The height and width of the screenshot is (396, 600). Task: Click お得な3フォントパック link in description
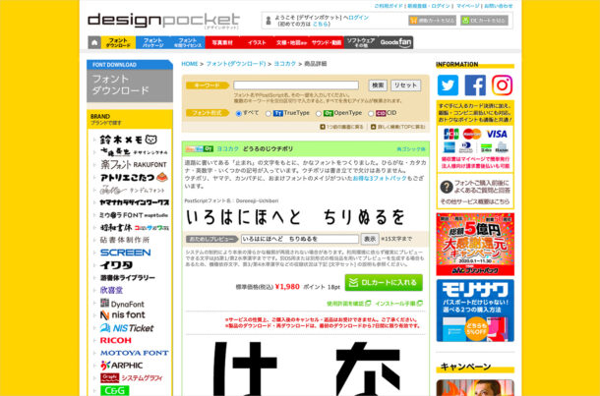(380, 179)
